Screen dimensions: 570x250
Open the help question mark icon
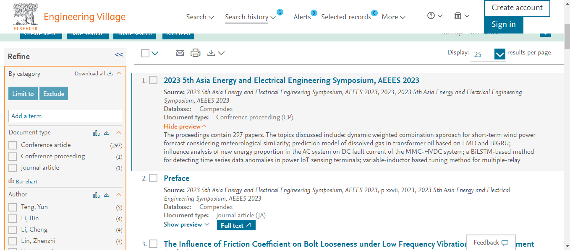click(x=431, y=16)
